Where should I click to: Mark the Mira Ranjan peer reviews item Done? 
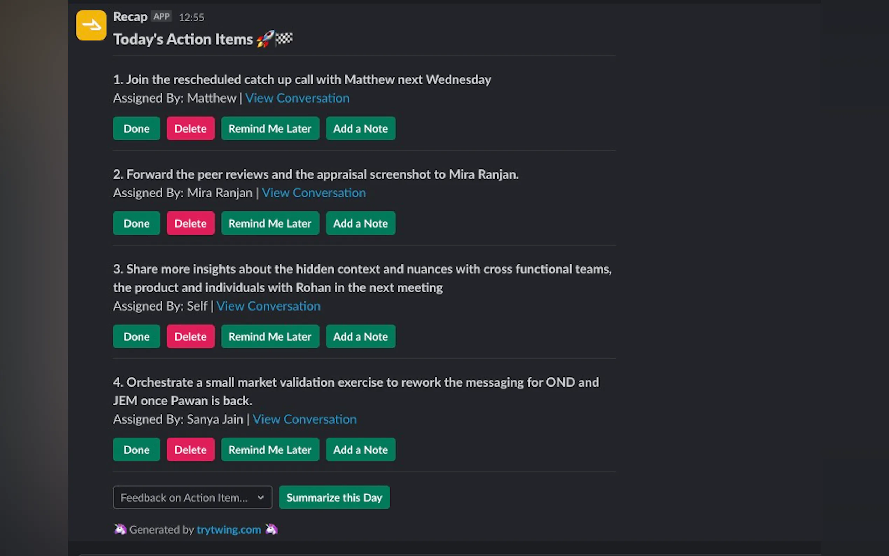tap(136, 223)
